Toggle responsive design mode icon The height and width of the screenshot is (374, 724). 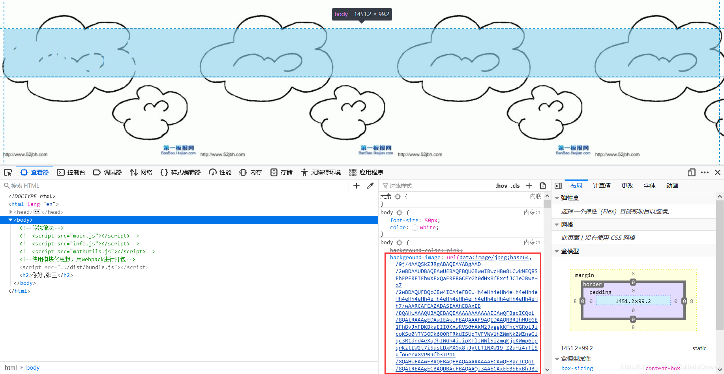691,172
